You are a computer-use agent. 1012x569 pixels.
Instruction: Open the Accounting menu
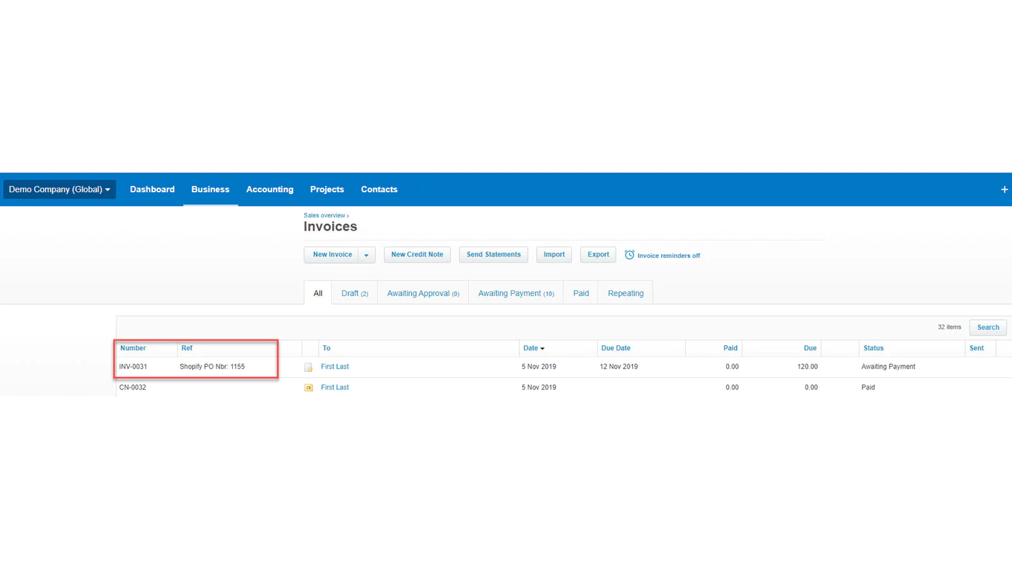pyautogui.click(x=269, y=189)
